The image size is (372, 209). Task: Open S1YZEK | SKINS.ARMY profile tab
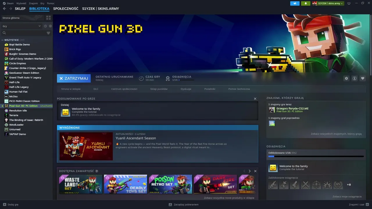101,9
